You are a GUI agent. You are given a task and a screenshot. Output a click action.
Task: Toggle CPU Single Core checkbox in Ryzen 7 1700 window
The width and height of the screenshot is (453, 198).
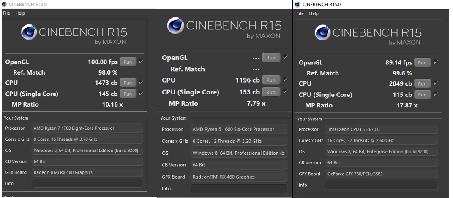141,94
